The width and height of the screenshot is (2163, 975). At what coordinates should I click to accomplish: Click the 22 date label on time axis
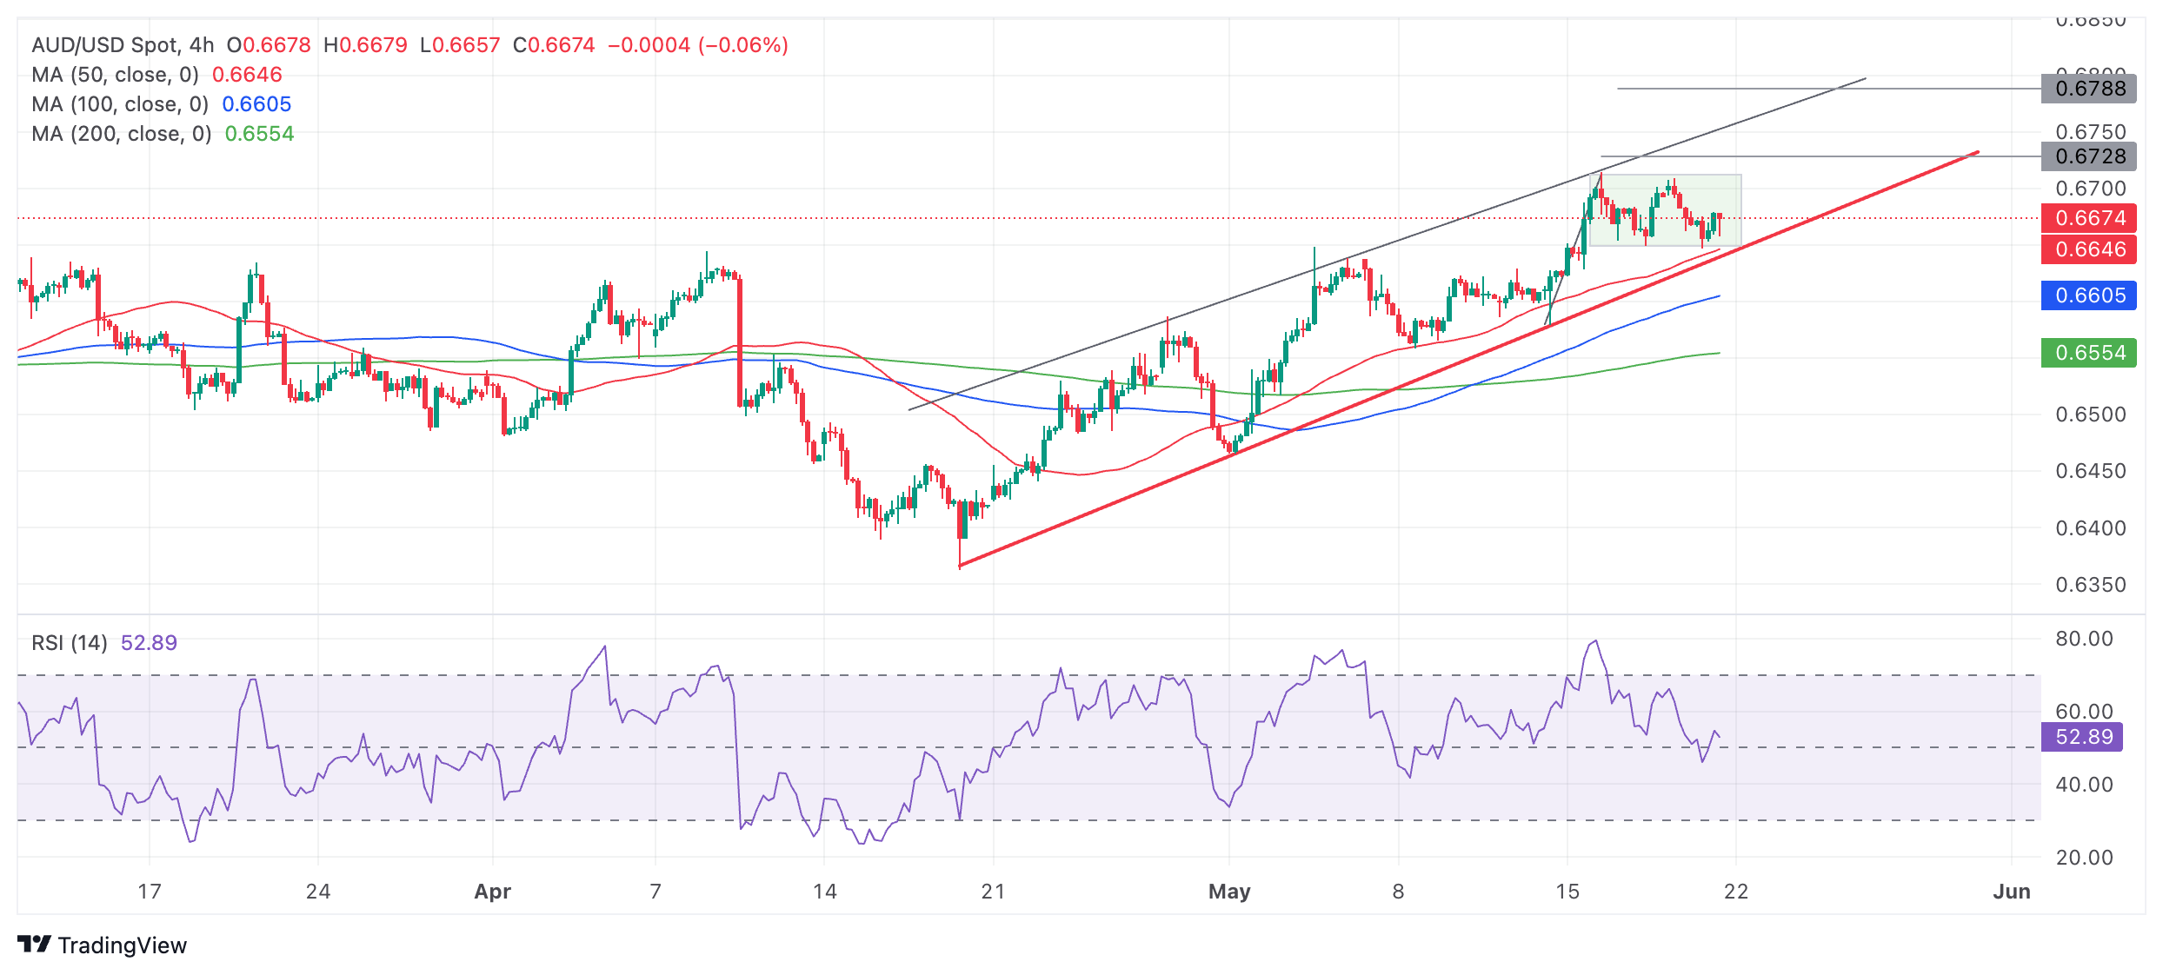(x=1735, y=891)
